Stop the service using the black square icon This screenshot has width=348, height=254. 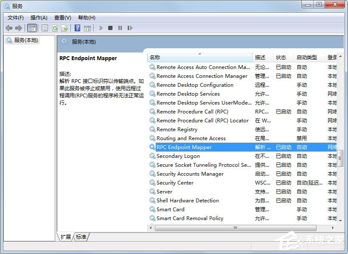(x=110, y=28)
